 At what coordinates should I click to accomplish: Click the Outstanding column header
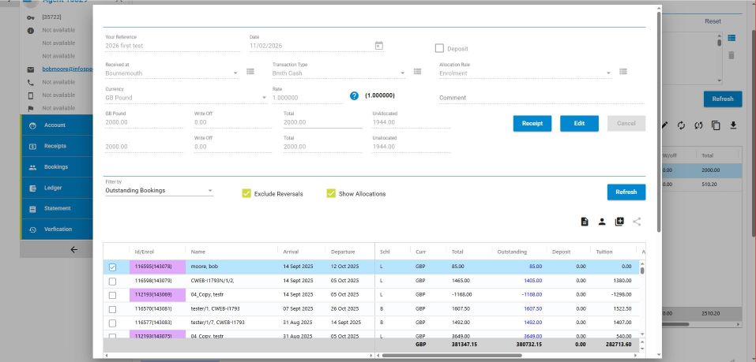(x=512, y=252)
